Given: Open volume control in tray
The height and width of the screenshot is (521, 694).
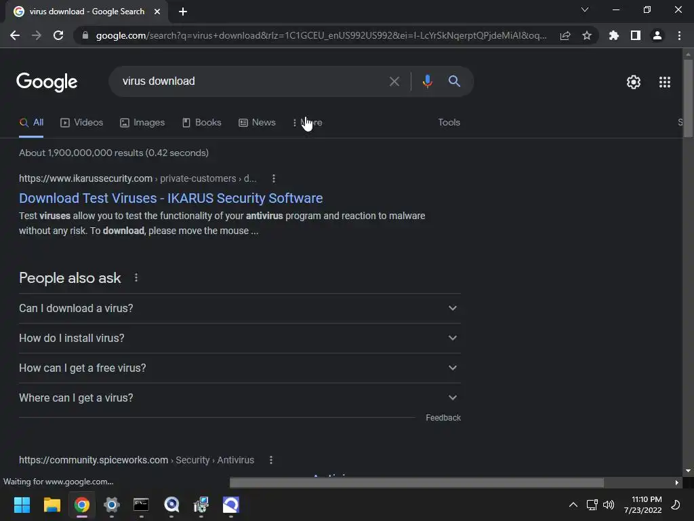Looking at the screenshot, I should pos(609,505).
